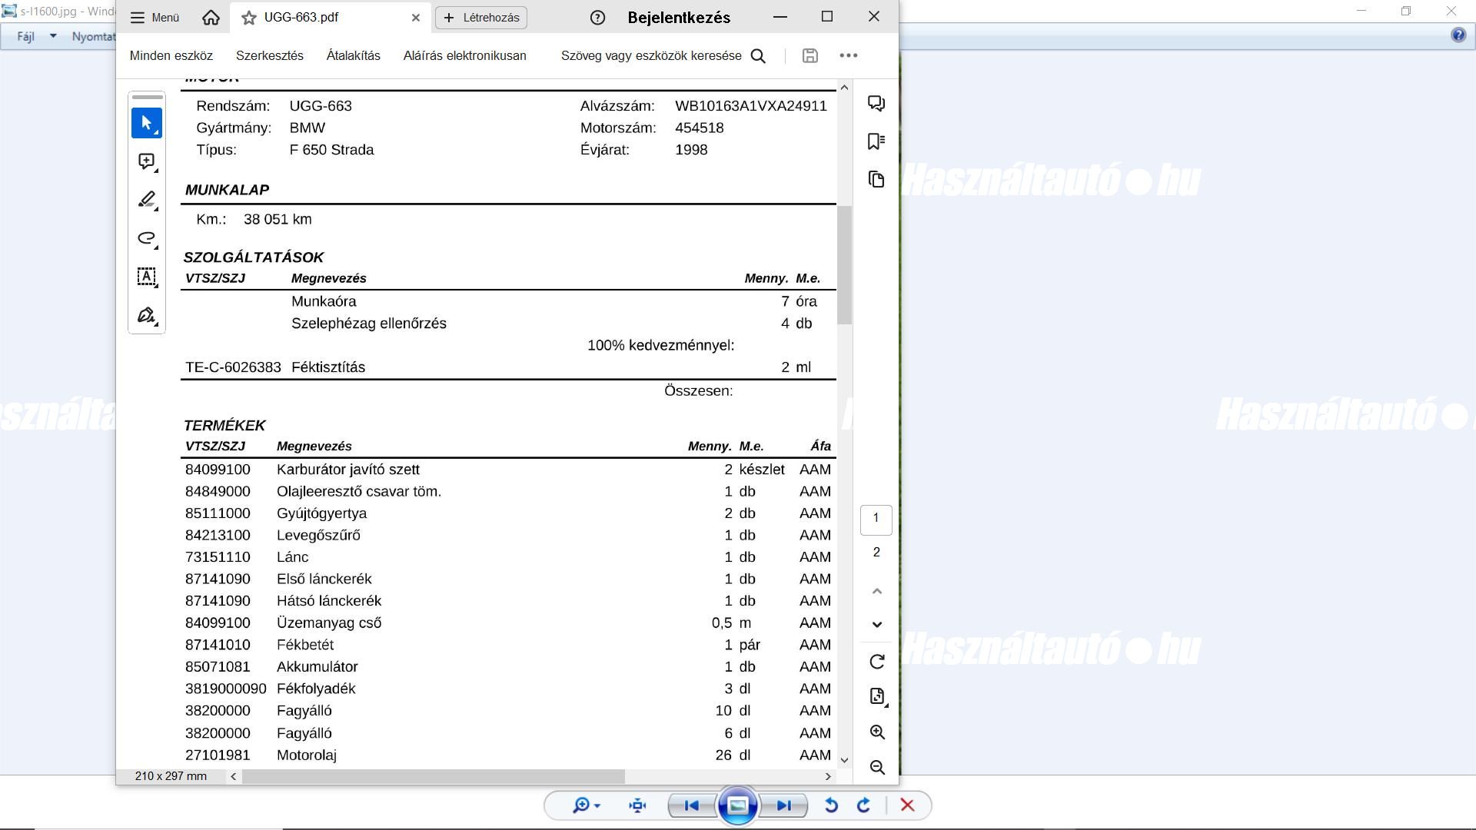Click the horizontal scrollbar thumb of the PDF
Screen dimensions: 1476x830
pos(434,776)
